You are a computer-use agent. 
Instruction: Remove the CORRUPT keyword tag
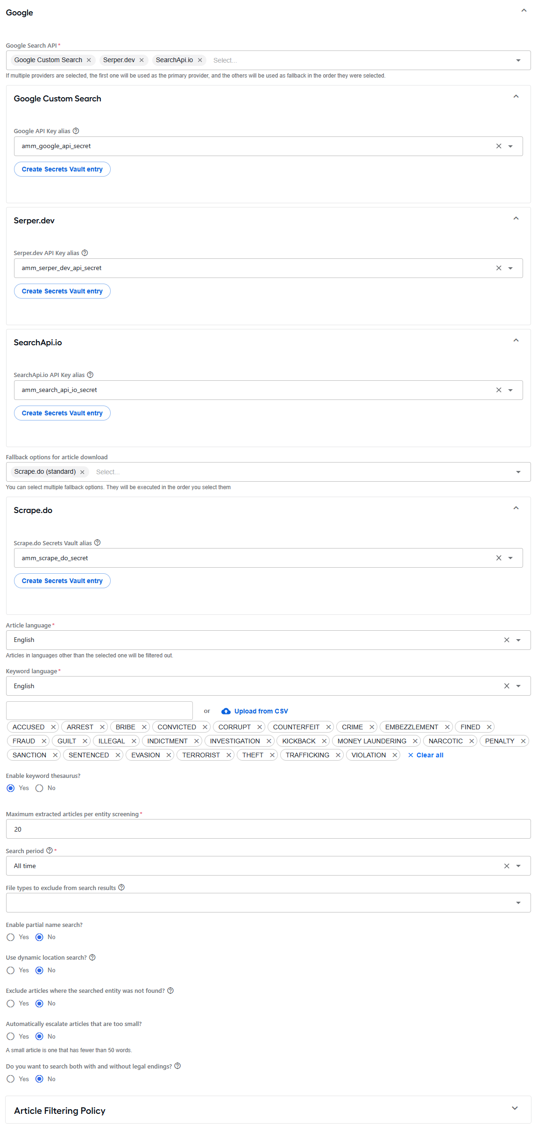click(259, 727)
